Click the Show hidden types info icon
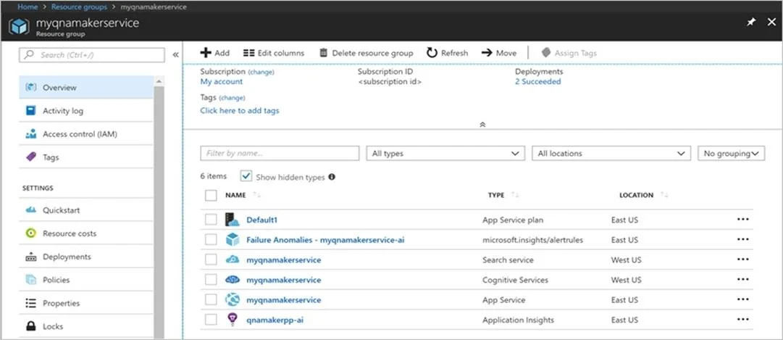783x340 pixels. coord(332,177)
